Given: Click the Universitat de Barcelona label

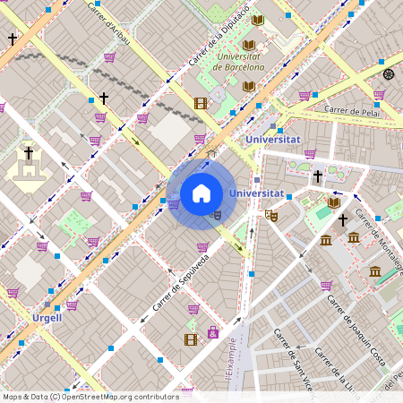Looking at the screenshot, I should click(x=238, y=62).
